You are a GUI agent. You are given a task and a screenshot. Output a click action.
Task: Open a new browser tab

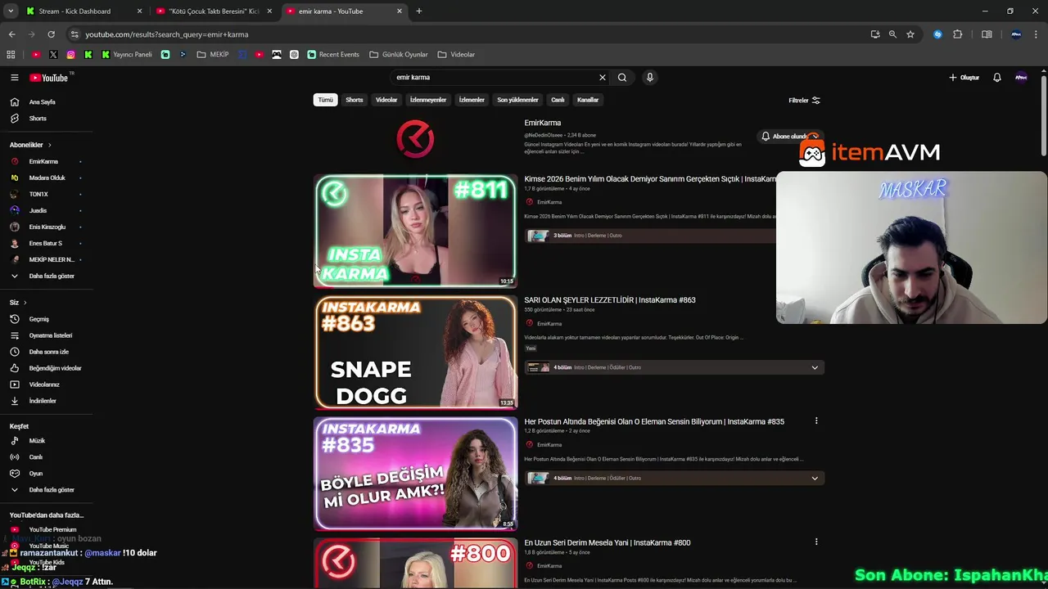click(419, 11)
